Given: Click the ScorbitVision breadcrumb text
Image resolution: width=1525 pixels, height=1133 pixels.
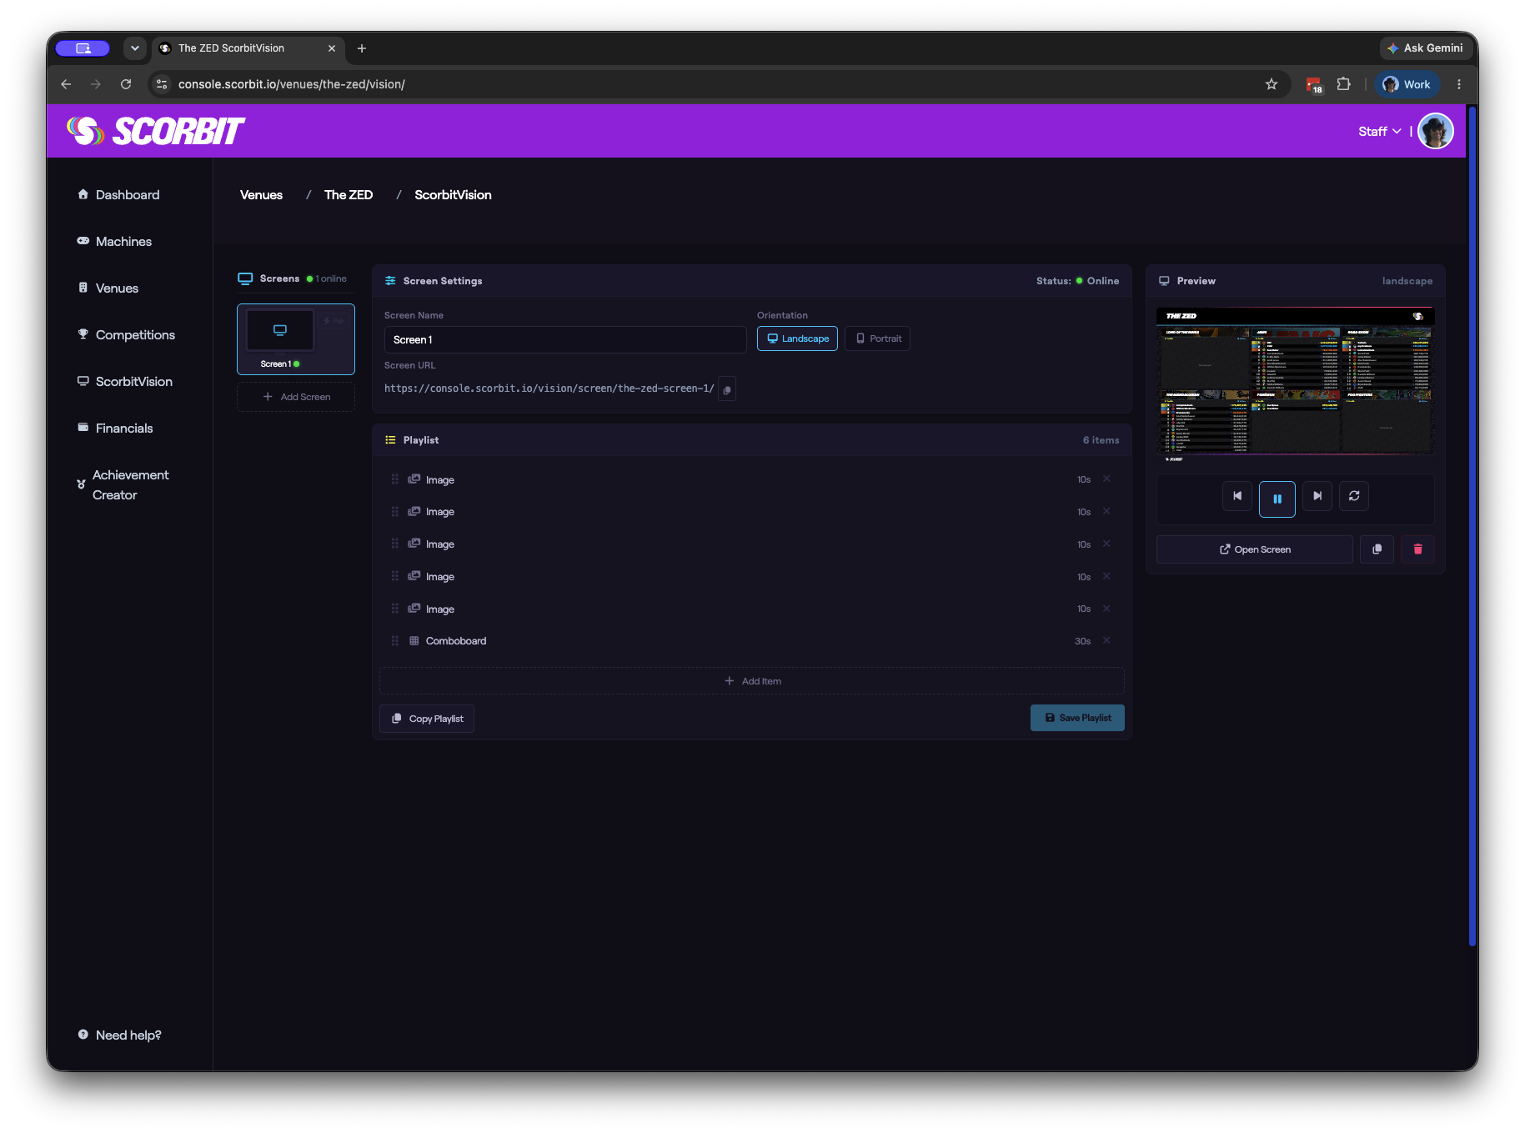Looking at the screenshot, I should 453,195.
